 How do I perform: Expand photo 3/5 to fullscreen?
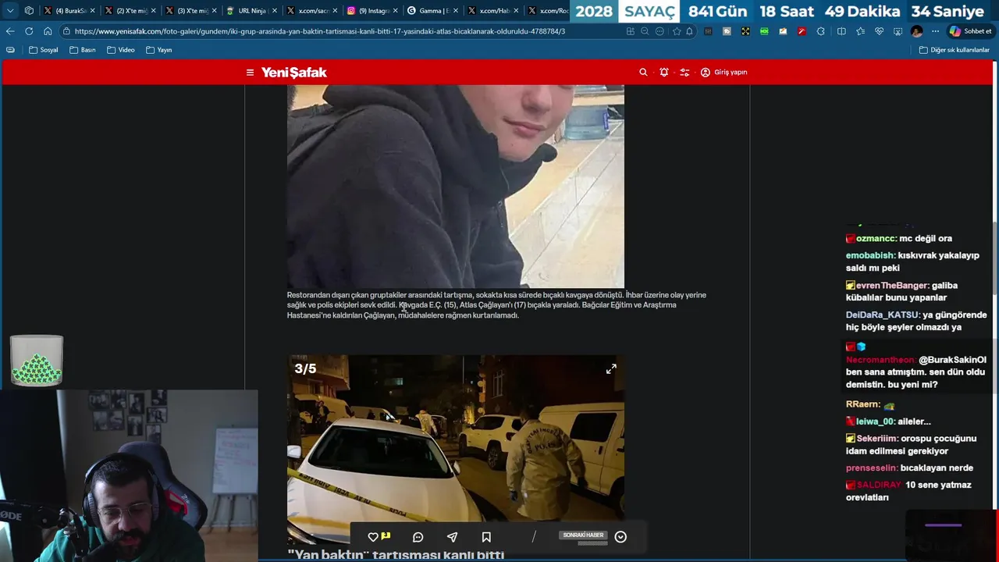tap(611, 368)
